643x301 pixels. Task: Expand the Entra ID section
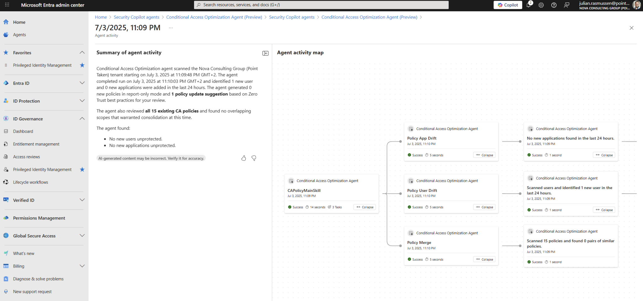pos(82,83)
